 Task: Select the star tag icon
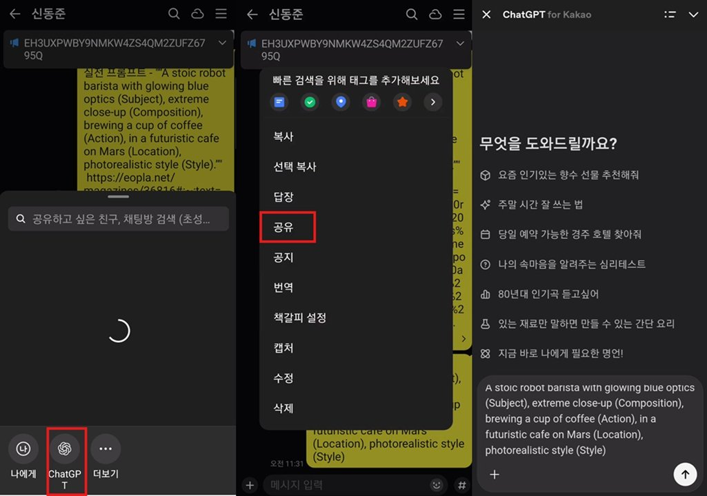tap(403, 101)
